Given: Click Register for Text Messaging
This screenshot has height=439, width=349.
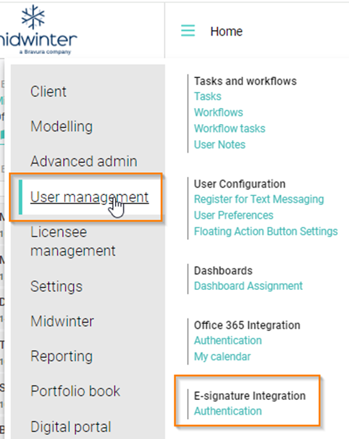Looking at the screenshot, I should click(x=259, y=199).
